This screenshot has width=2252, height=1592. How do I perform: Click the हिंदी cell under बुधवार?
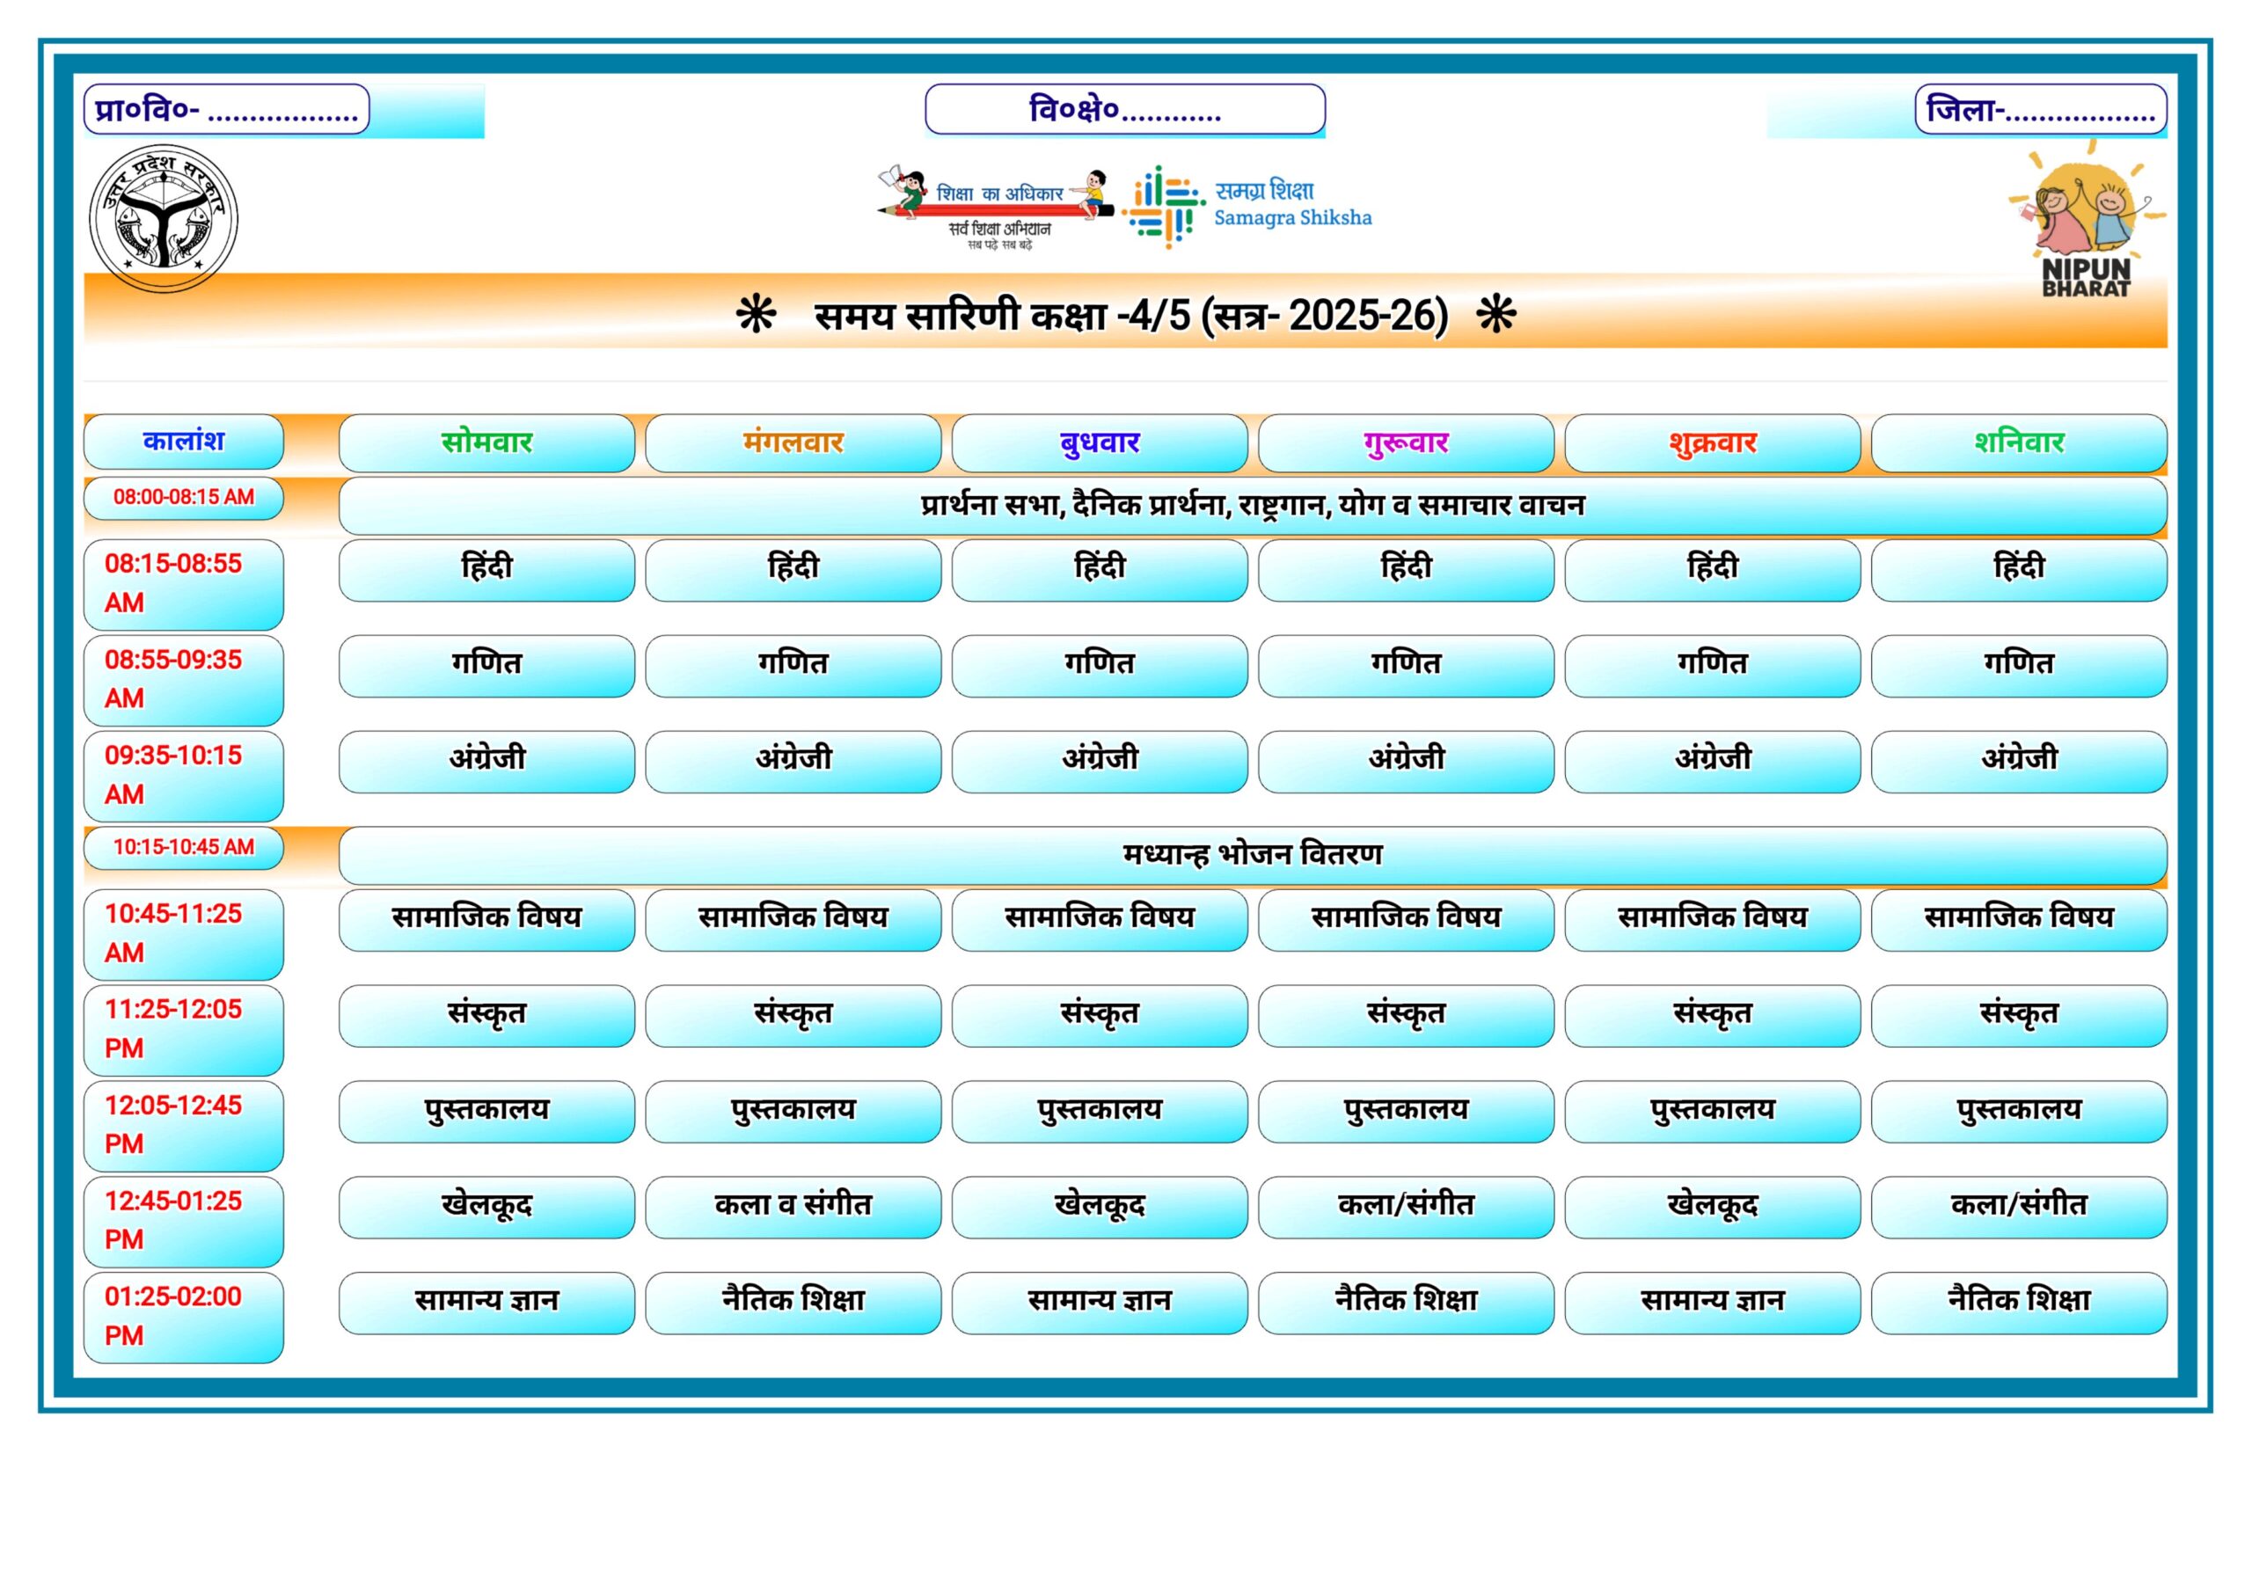coord(1100,570)
